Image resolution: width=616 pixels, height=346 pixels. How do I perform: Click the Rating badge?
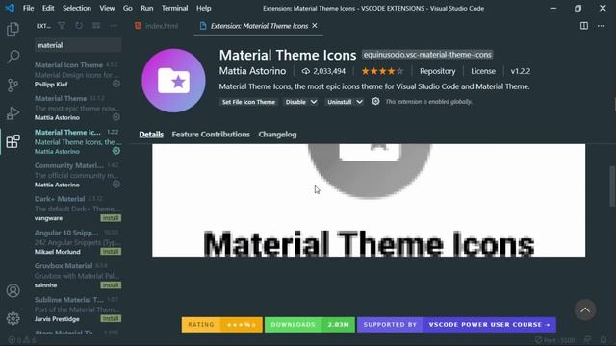(222, 325)
